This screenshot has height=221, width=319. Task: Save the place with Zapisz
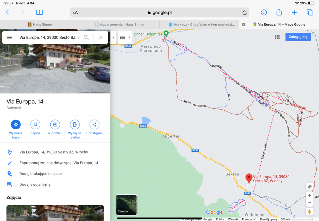pyautogui.click(x=35, y=124)
